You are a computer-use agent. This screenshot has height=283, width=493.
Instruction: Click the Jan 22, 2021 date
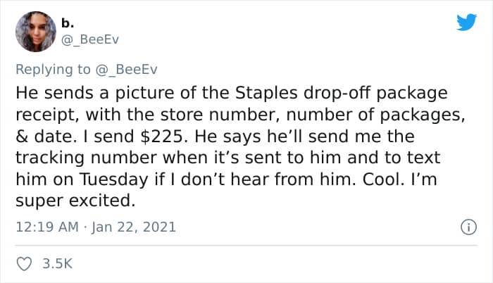135,227
